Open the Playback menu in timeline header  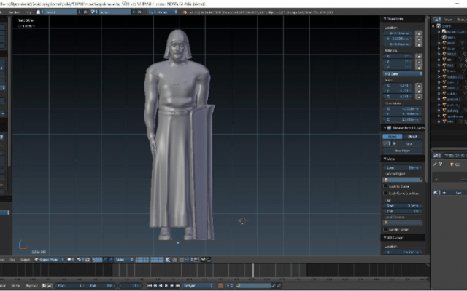pos(31,286)
